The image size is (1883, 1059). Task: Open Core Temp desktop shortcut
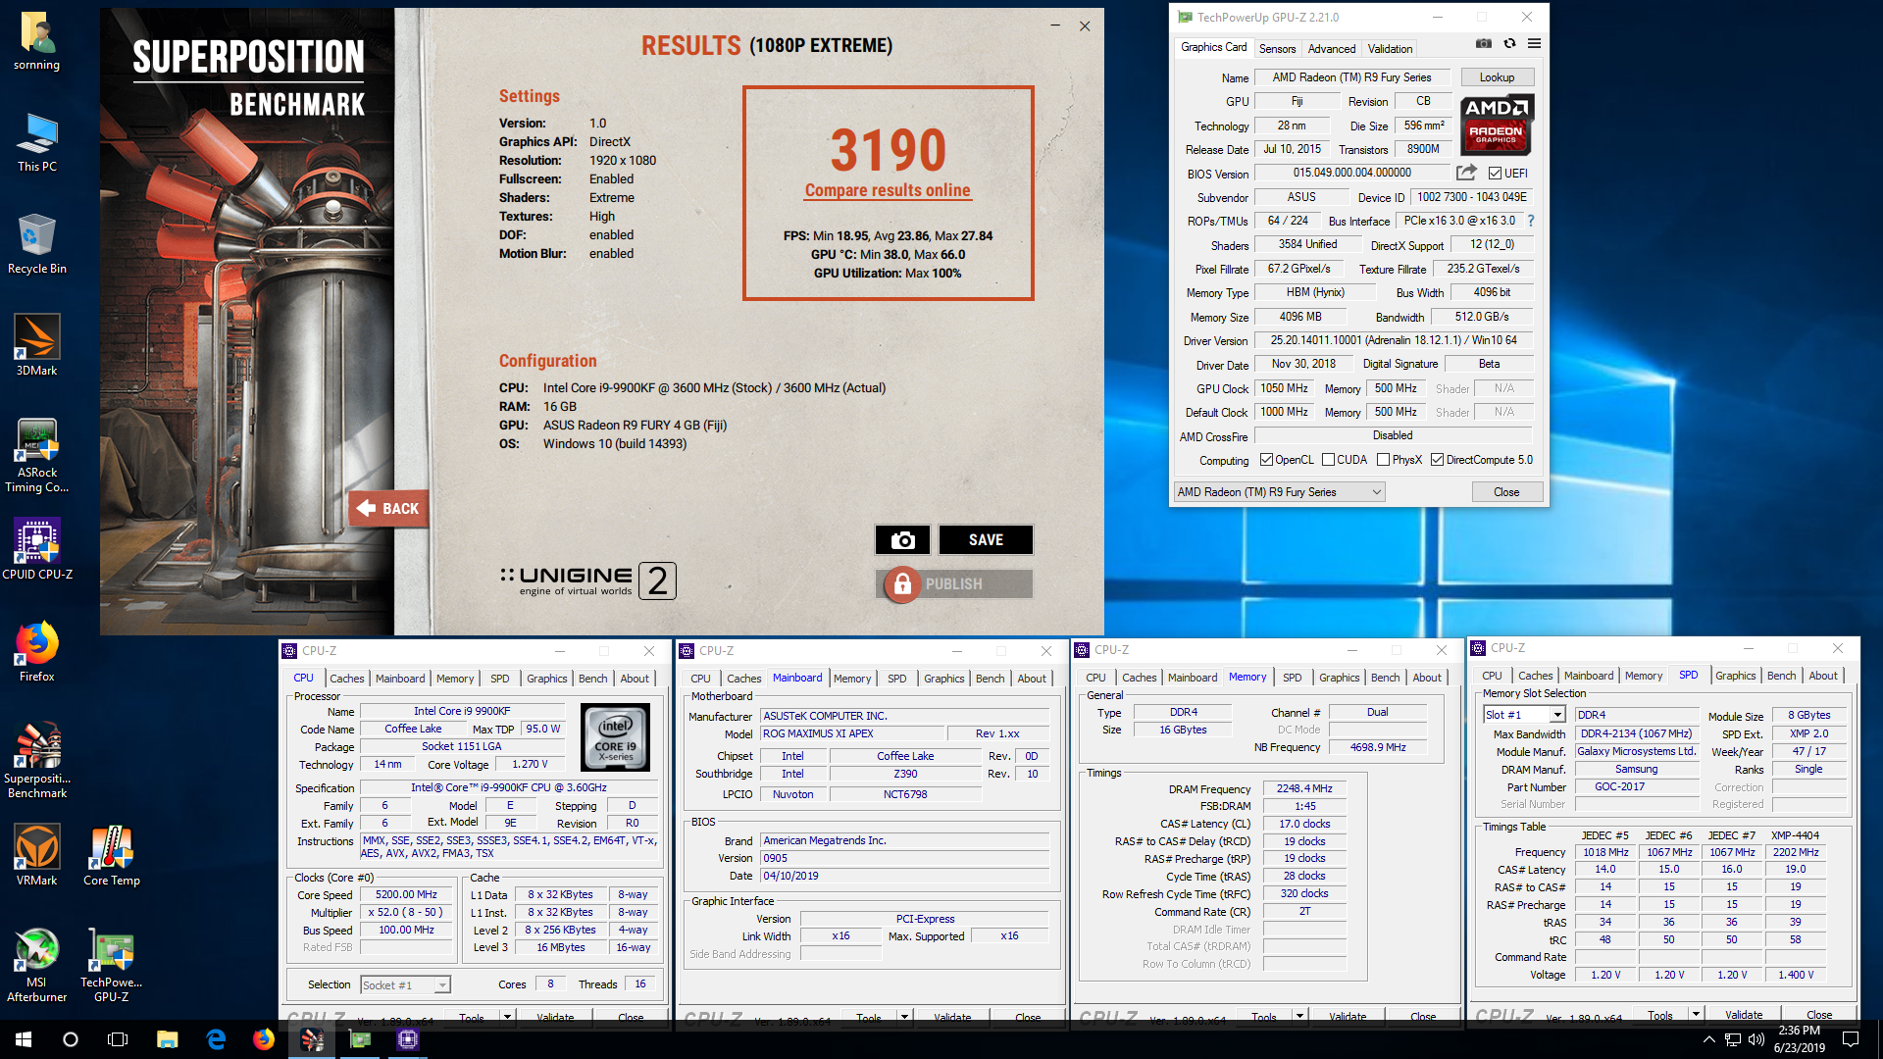point(112,857)
